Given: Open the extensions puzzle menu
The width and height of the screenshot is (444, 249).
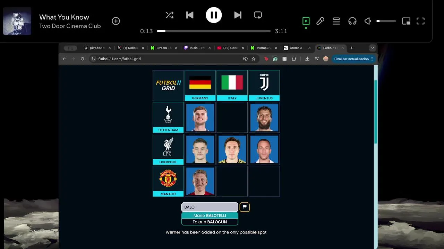Looking at the screenshot, I should click(294, 59).
